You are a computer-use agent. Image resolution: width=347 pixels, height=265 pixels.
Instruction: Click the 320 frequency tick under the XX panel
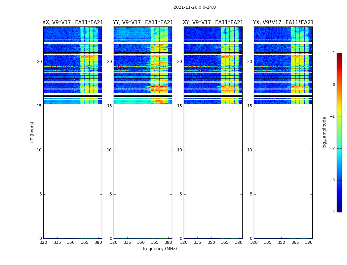tap(43, 242)
